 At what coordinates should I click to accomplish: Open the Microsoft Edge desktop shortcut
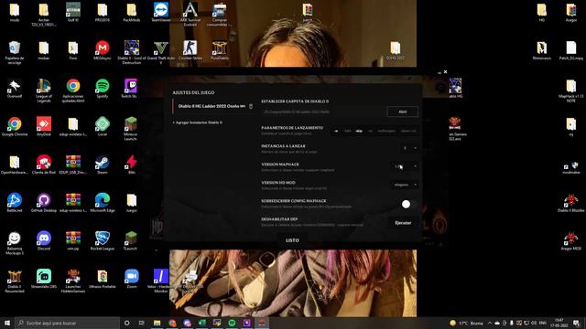(x=103, y=203)
